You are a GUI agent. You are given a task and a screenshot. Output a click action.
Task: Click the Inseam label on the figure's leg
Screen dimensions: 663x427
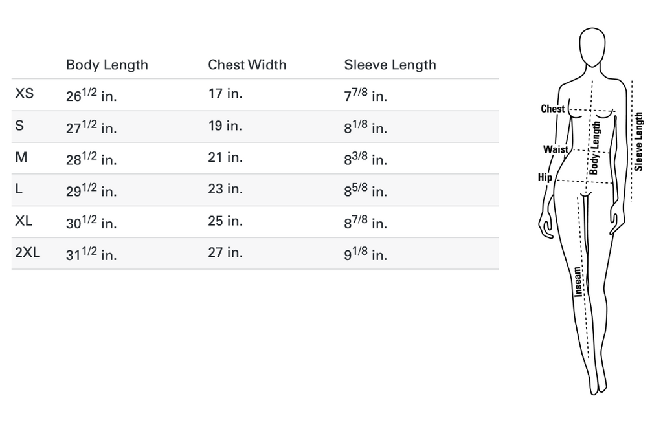[x=578, y=281]
